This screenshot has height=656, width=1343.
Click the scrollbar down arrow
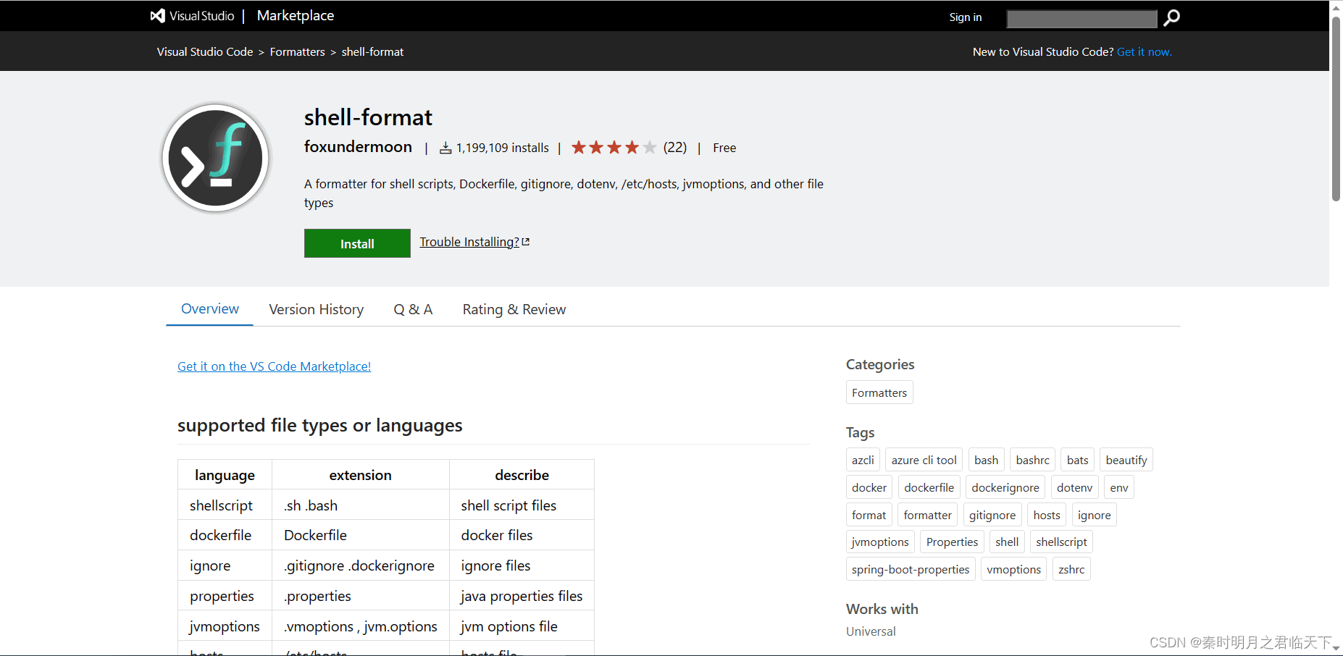pos(1336,649)
